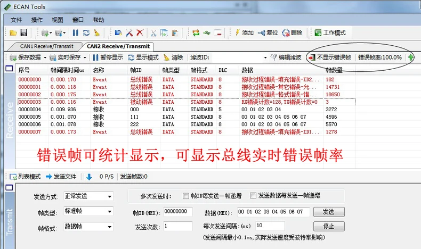Click the green up arrow beside error rate
Screen dimensions: 421x249
point(410,57)
